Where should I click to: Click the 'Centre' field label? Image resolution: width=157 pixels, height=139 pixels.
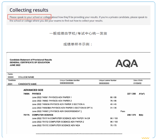(x=10, y=74)
